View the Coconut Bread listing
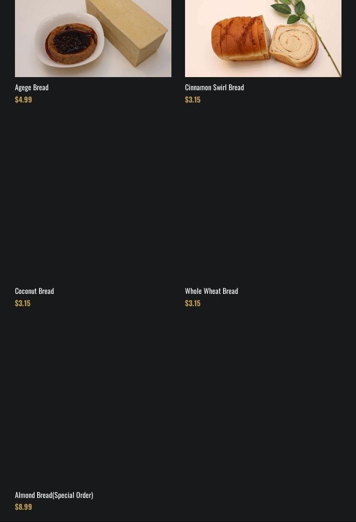 (34, 291)
